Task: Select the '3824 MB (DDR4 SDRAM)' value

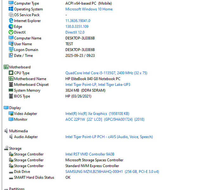Action: [x=85, y=90]
